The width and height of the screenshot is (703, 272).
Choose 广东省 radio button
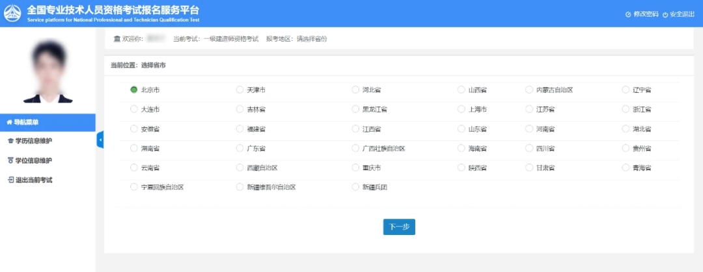coord(240,148)
